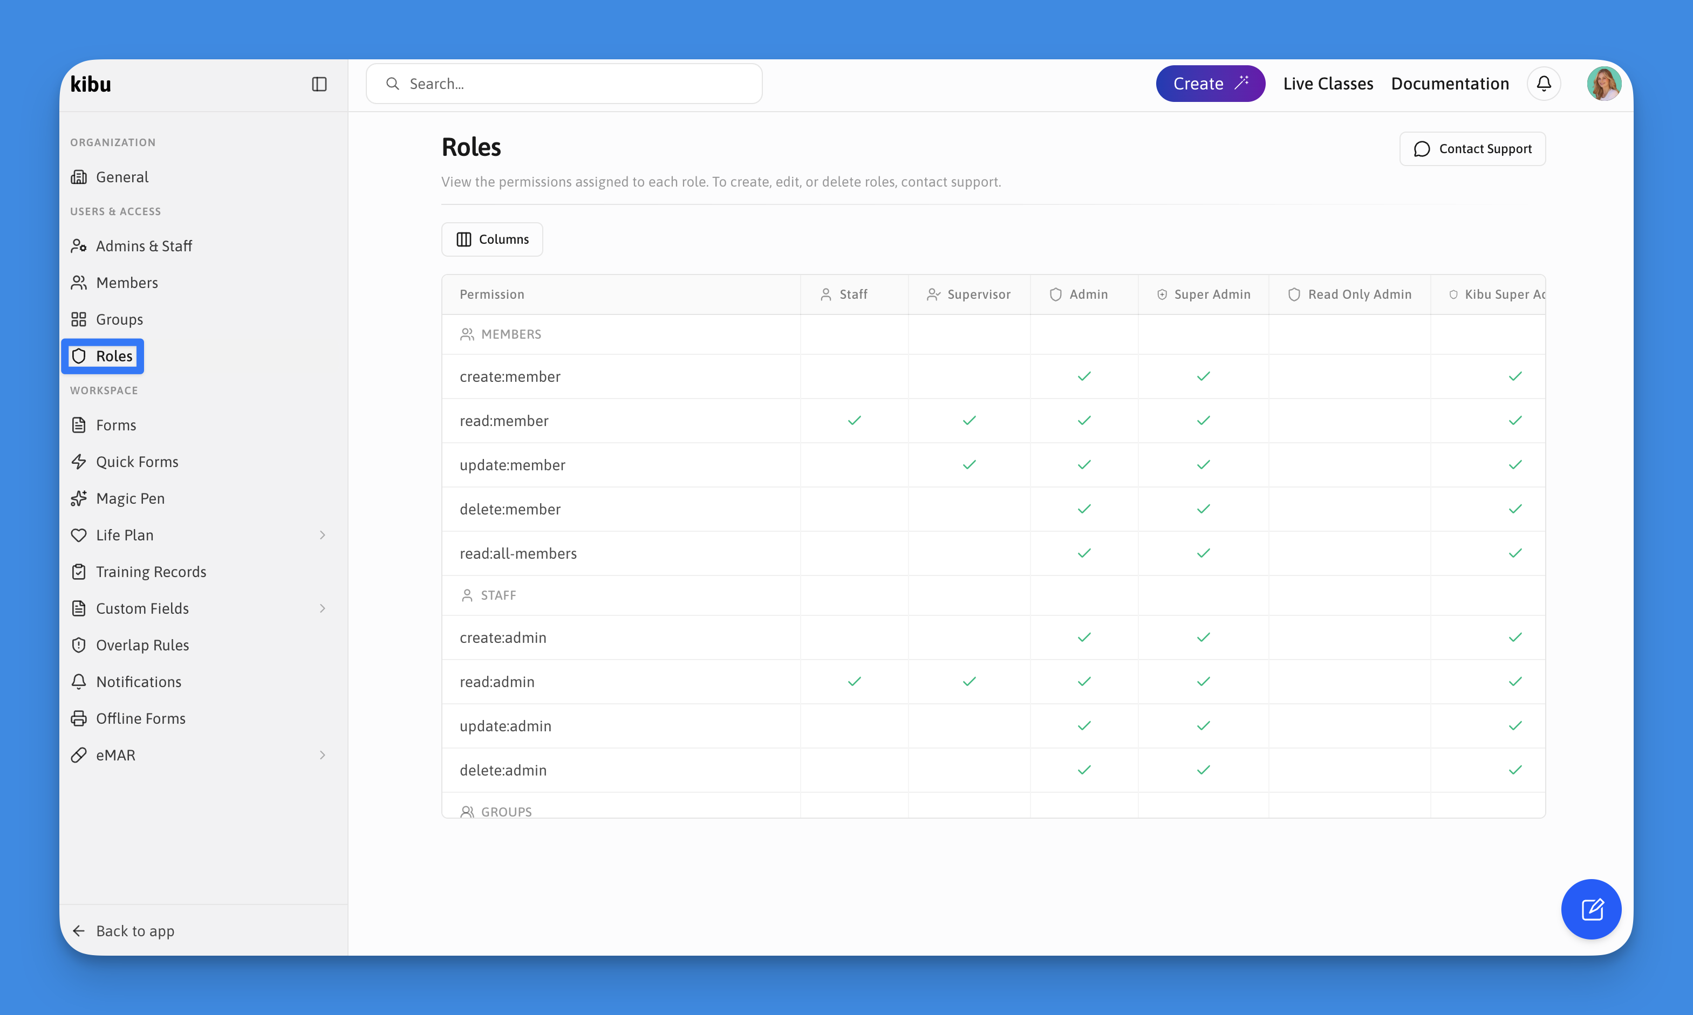
Task: Open the user profile avatar
Action: coord(1603,84)
